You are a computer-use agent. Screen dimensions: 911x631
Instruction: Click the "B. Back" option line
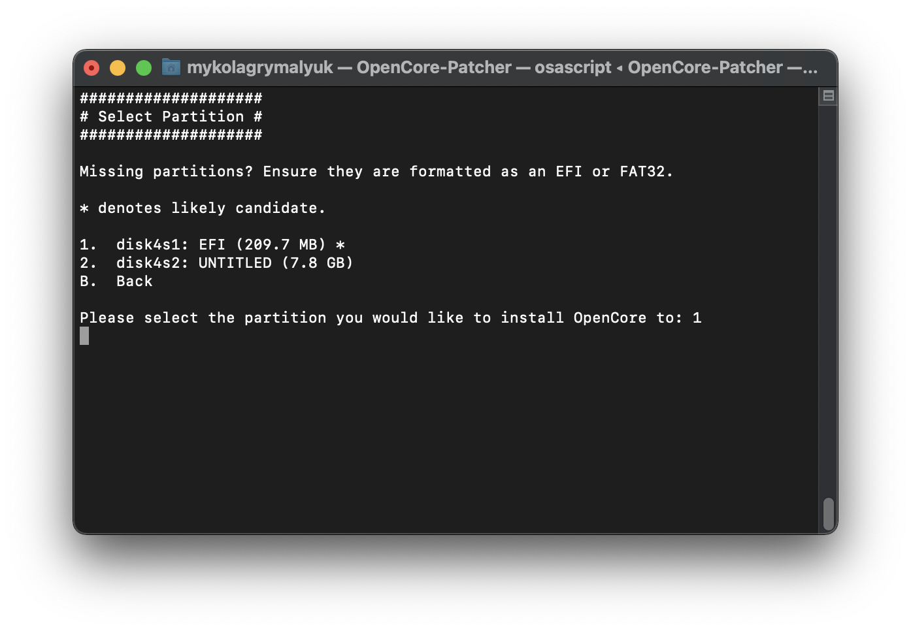[116, 282]
